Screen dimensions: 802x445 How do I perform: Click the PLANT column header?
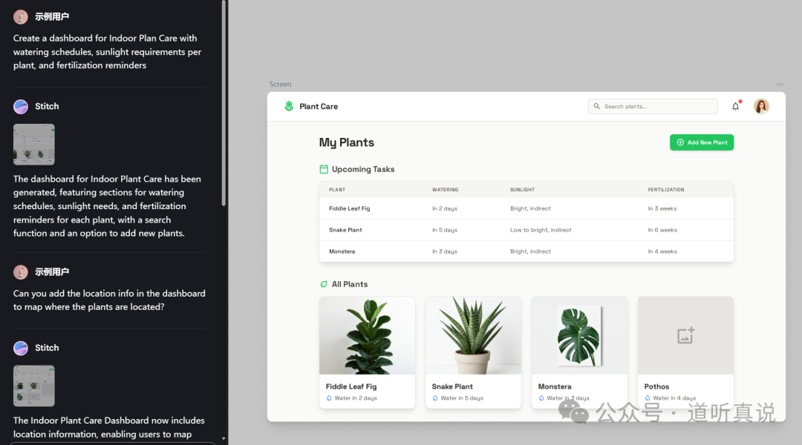pyautogui.click(x=337, y=190)
